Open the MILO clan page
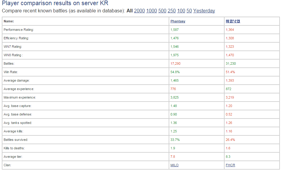Screen dimensions: 282x172 (174, 165)
